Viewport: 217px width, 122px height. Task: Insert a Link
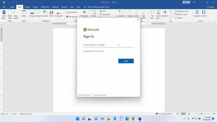click(102, 11)
